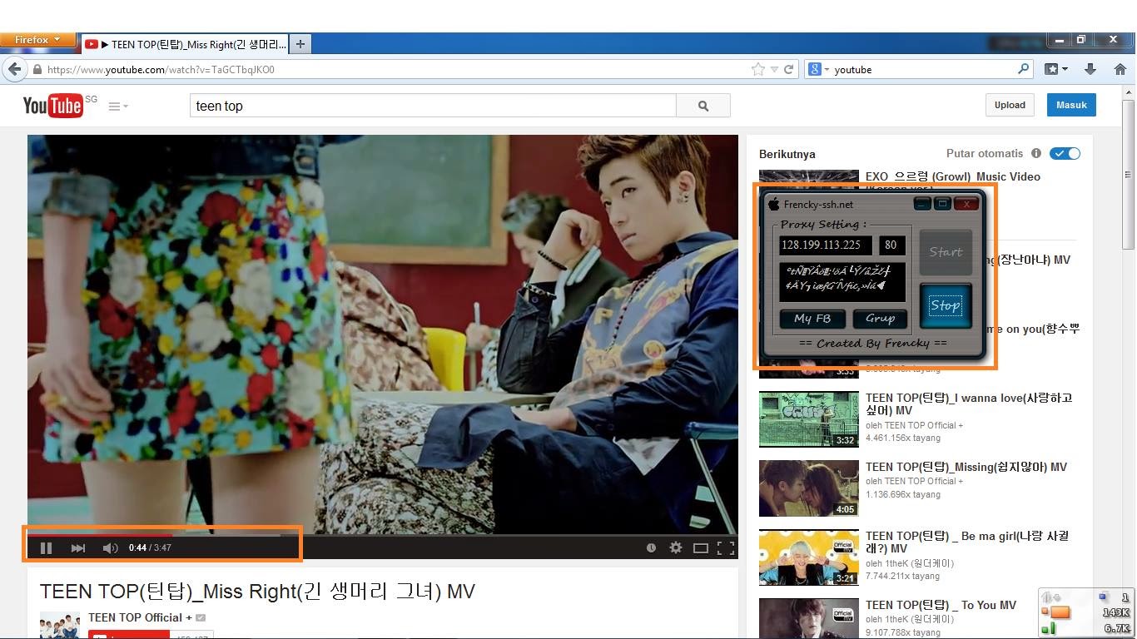
Task: Open the Downloads arrow icon
Action: (1090, 69)
